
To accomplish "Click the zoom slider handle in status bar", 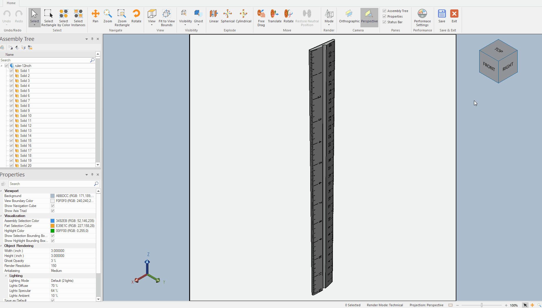I will pos(482,305).
